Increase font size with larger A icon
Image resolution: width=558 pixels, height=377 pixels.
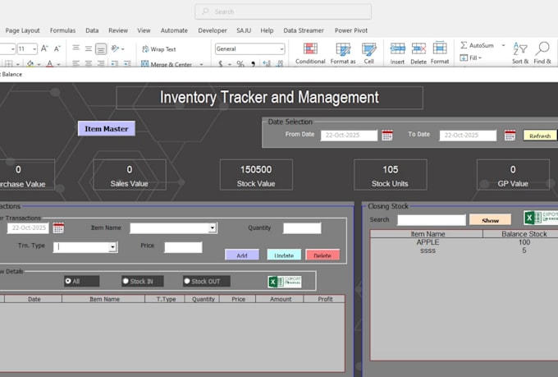pyautogui.click(x=44, y=48)
